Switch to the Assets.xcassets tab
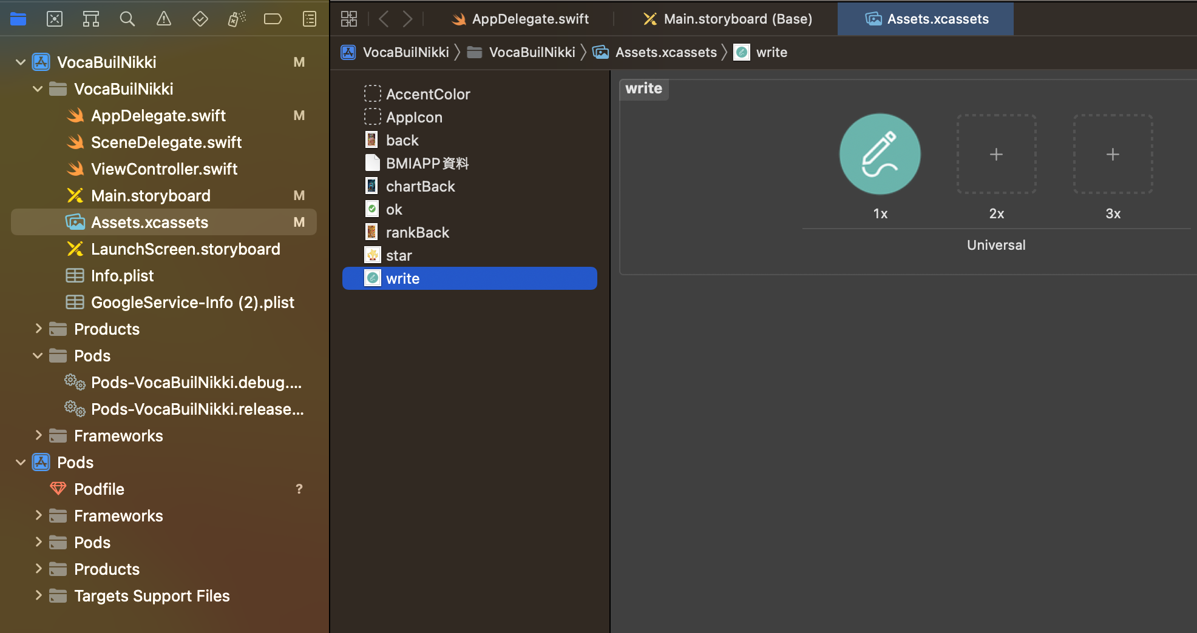Image resolution: width=1197 pixels, height=633 pixels. pos(926,19)
